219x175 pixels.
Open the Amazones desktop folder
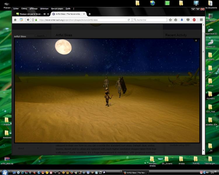pyautogui.click(x=7, y=134)
